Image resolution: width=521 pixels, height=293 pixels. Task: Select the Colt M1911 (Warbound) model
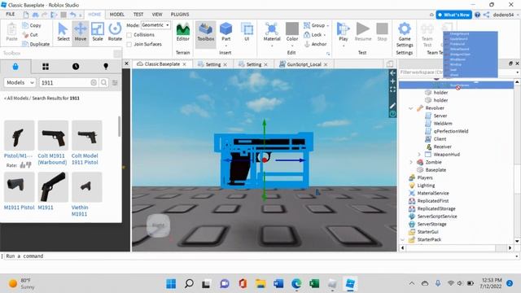52,143
